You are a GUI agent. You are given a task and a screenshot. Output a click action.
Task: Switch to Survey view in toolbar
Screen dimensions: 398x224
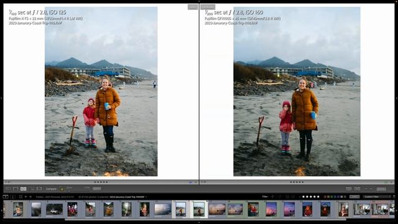click(32, 189)
